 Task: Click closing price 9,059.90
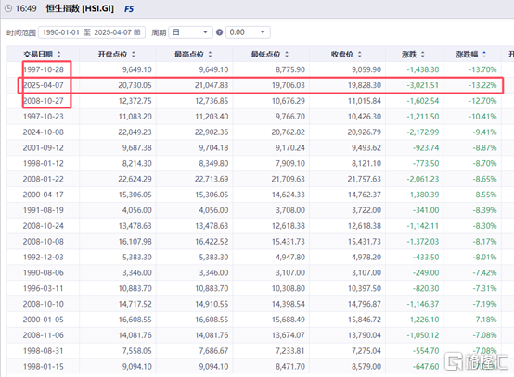point(366,69)
